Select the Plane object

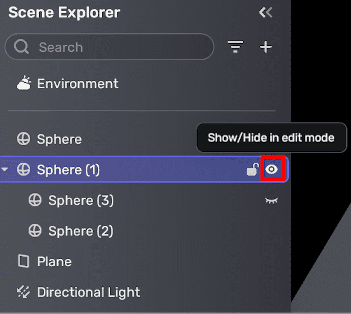click(x=54, y=261)
